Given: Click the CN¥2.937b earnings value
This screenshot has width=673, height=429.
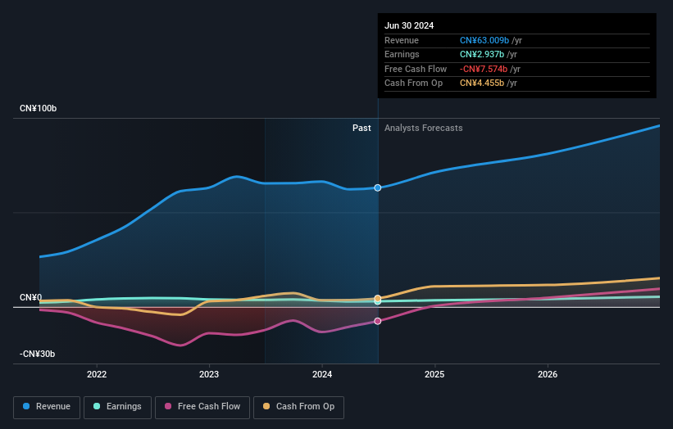Looking at the screenshot, I should click(x=482, y=54).
